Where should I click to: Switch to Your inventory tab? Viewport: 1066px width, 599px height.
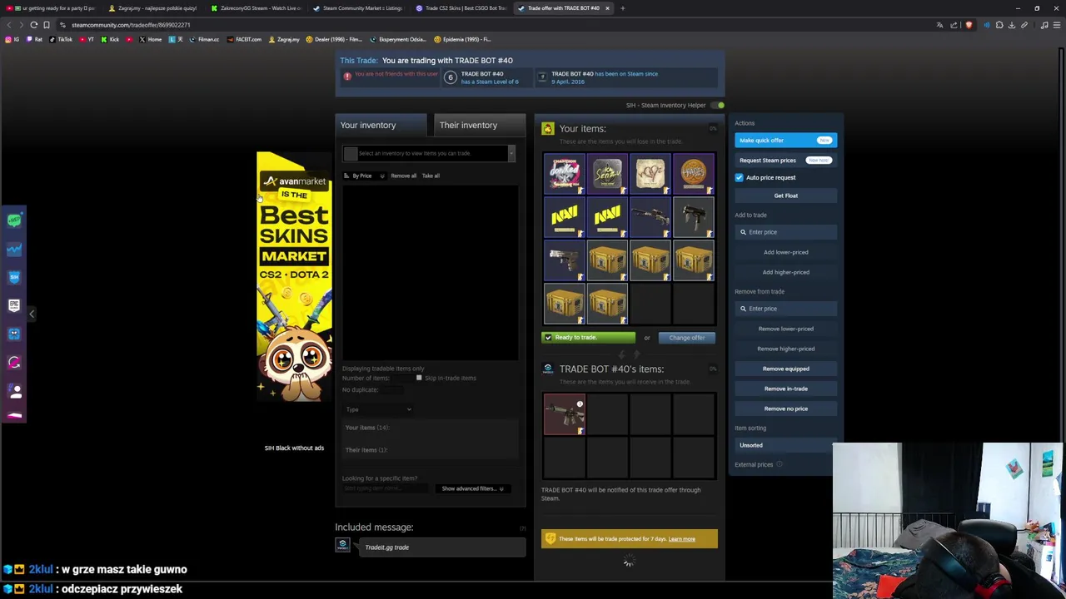point(381,126)
